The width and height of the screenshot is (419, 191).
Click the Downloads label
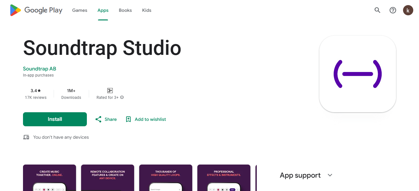click(x=71, y=98)
